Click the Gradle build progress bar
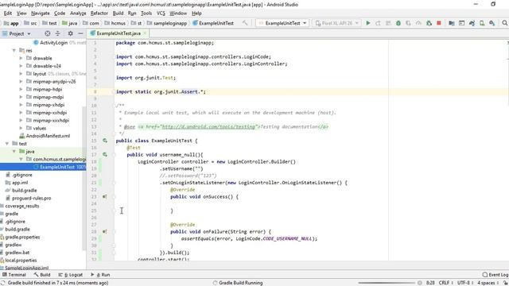Screen dimensions: 509x286 [387, 283]
